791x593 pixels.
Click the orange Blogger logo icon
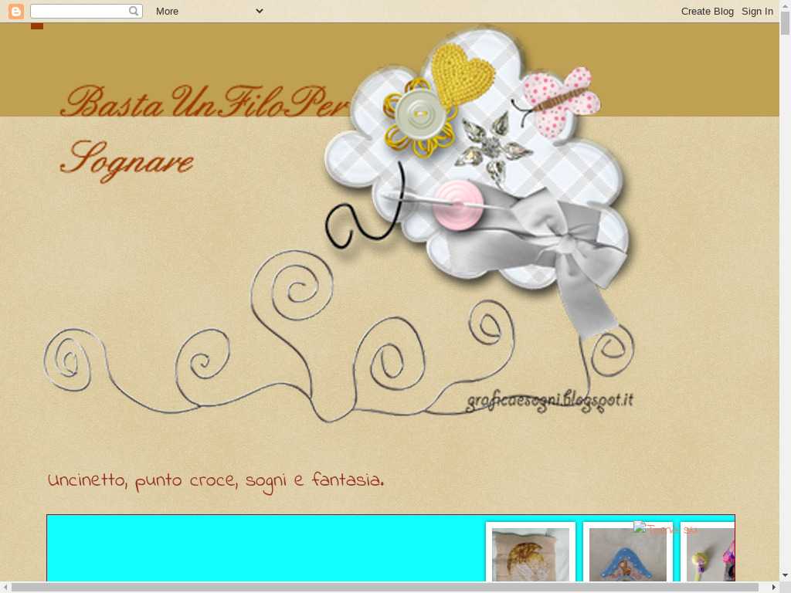click(x=15, y=11)
